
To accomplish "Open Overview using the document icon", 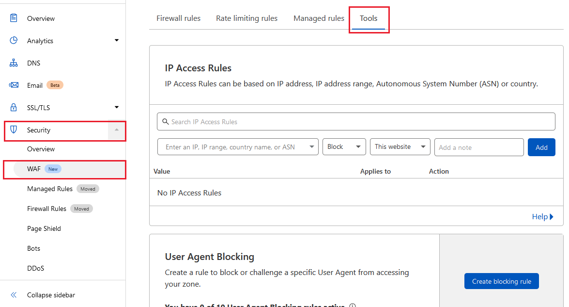I will [14, 18].
